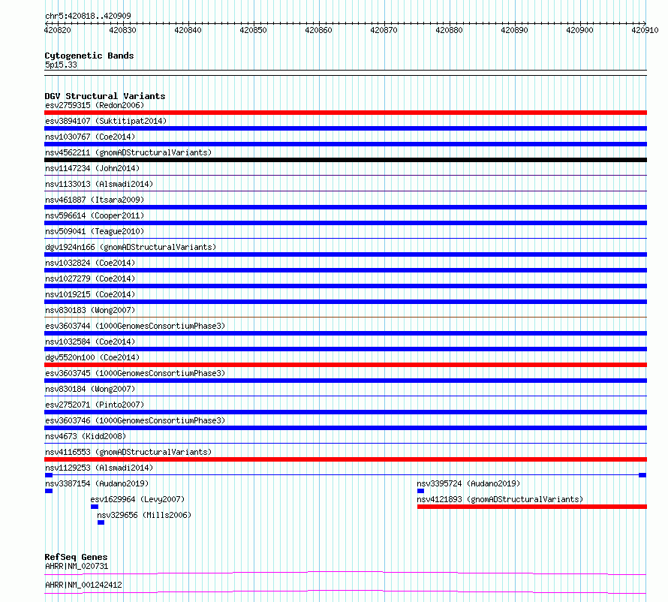Click ruler position 420910

(645, 30)
